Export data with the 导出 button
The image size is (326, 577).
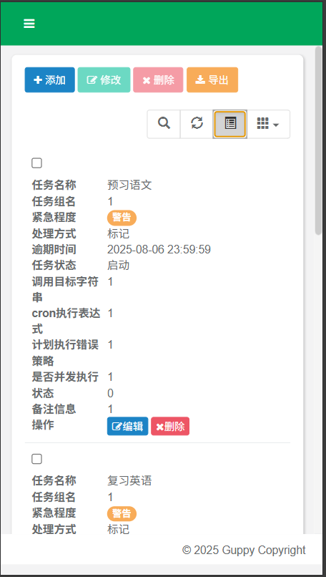(212, 80)
